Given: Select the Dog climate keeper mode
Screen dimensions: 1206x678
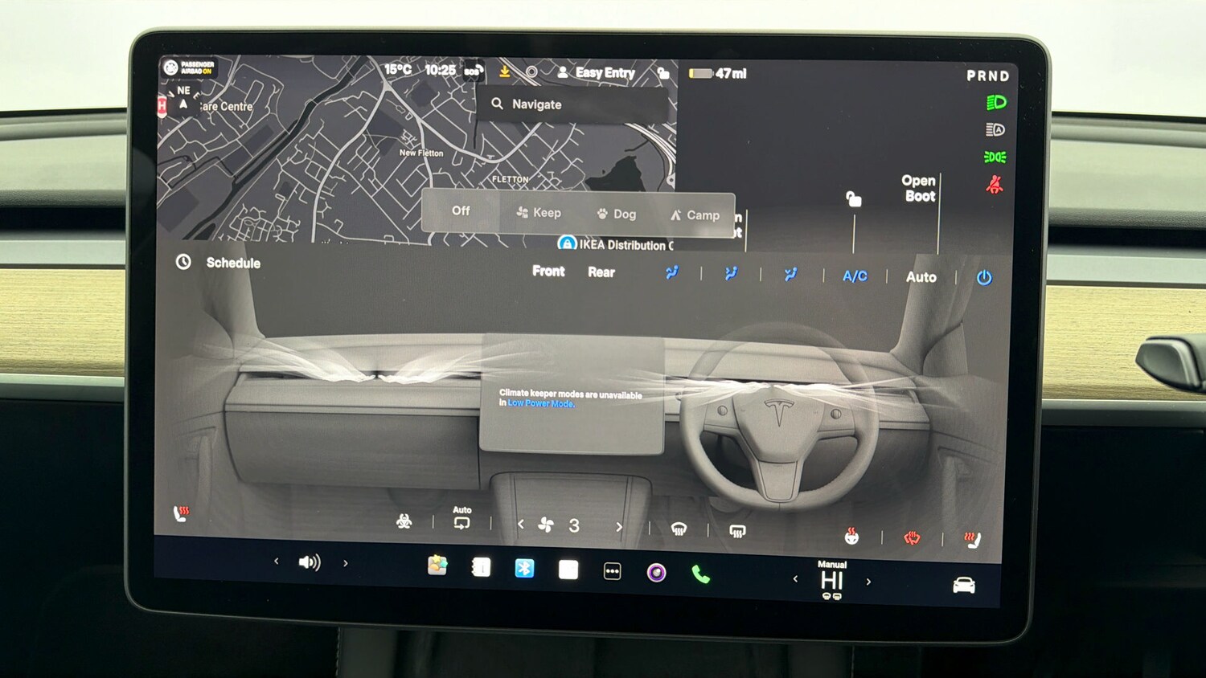Looking at the screenshot, I should coord(616,214).
